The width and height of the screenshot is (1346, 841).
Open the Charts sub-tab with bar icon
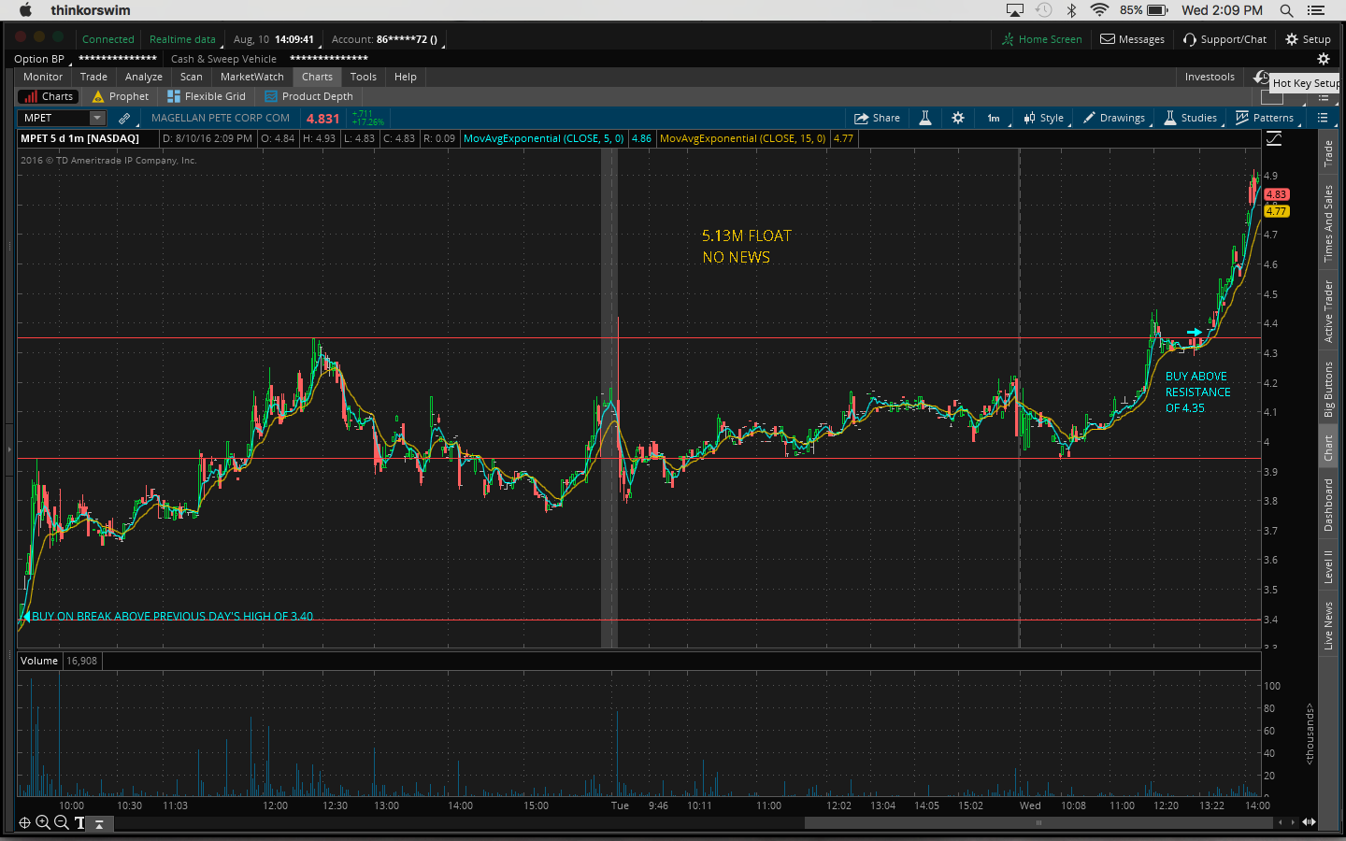(49, 96)
